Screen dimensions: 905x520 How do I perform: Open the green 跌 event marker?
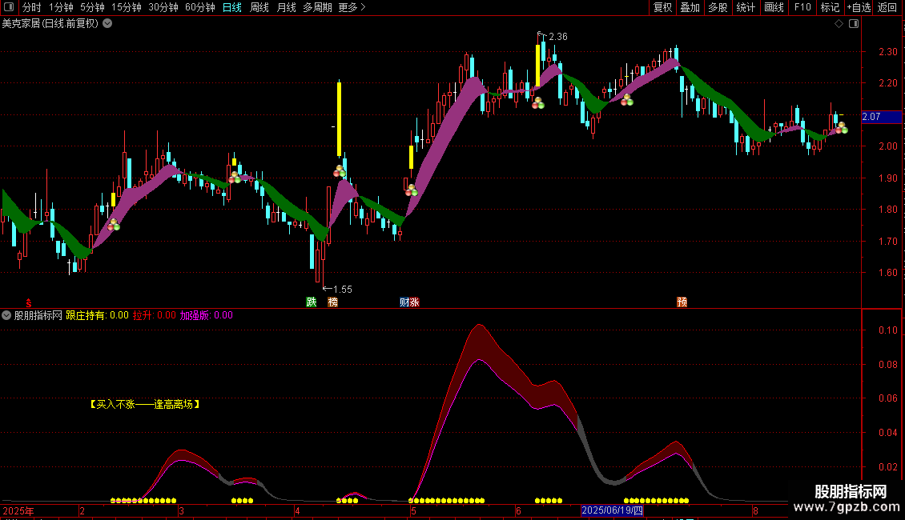(x=311, y=302)
